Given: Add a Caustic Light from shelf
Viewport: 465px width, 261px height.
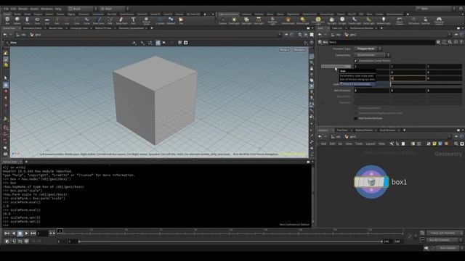Looking at the screenshot, I should [355, 21].
